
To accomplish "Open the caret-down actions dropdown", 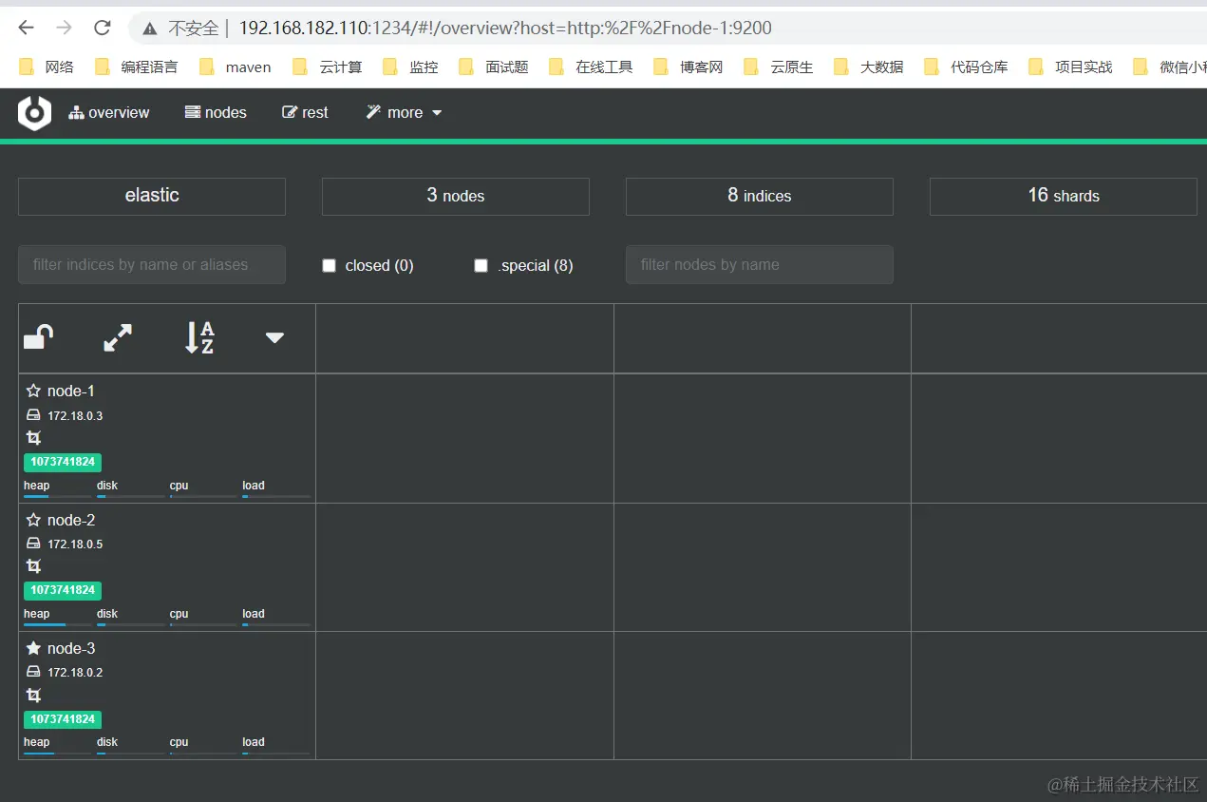I will coord(274,337).
